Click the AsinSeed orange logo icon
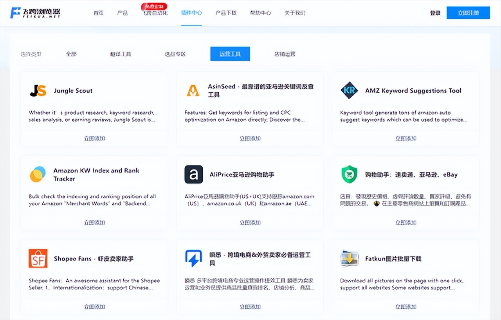This screenshot has height=320, width=501. pos(193,90)
